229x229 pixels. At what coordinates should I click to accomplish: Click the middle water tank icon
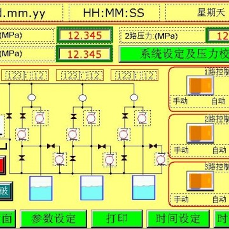92,188
